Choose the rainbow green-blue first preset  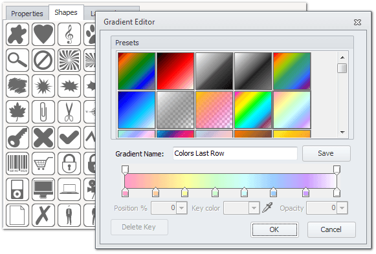137,71
